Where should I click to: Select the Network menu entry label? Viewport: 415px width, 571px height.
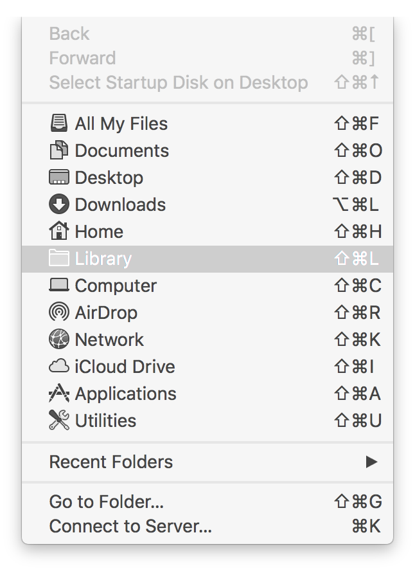pyautogui.click(x=109, y=340)
